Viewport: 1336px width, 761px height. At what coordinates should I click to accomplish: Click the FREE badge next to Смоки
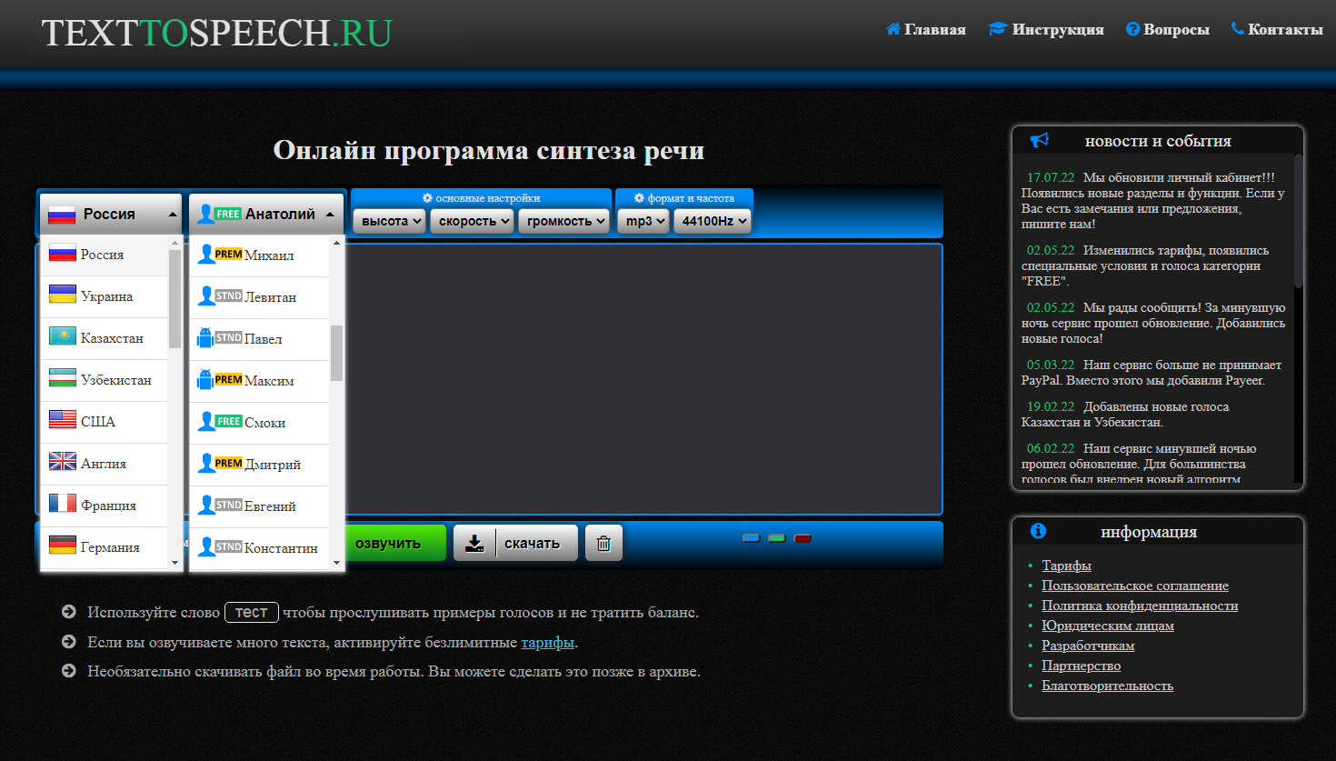228,422
